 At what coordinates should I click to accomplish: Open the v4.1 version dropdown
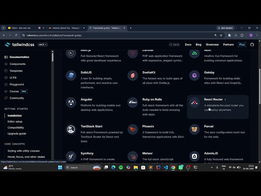(x=43, y=45)
